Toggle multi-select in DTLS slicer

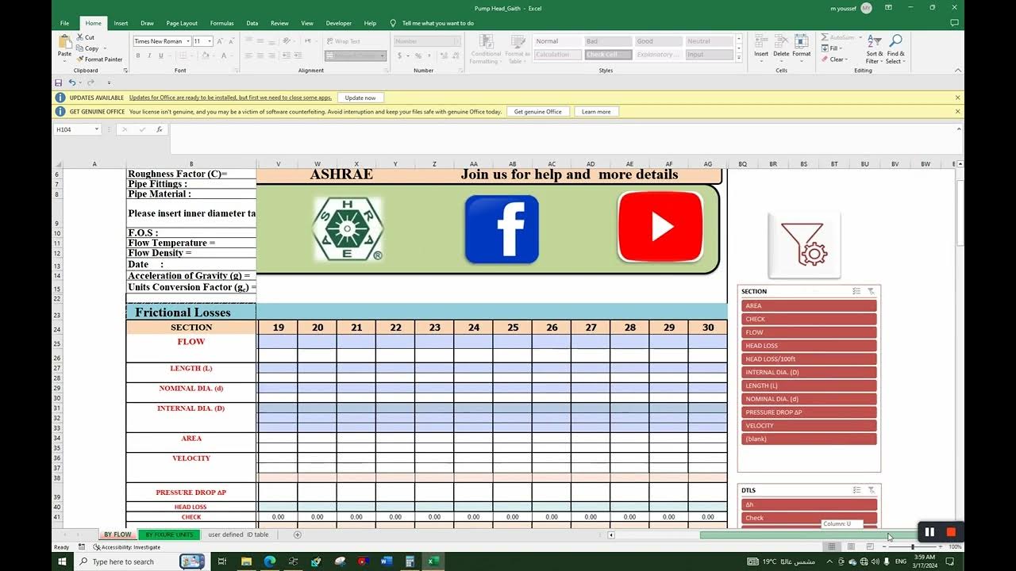click(856, 490)
